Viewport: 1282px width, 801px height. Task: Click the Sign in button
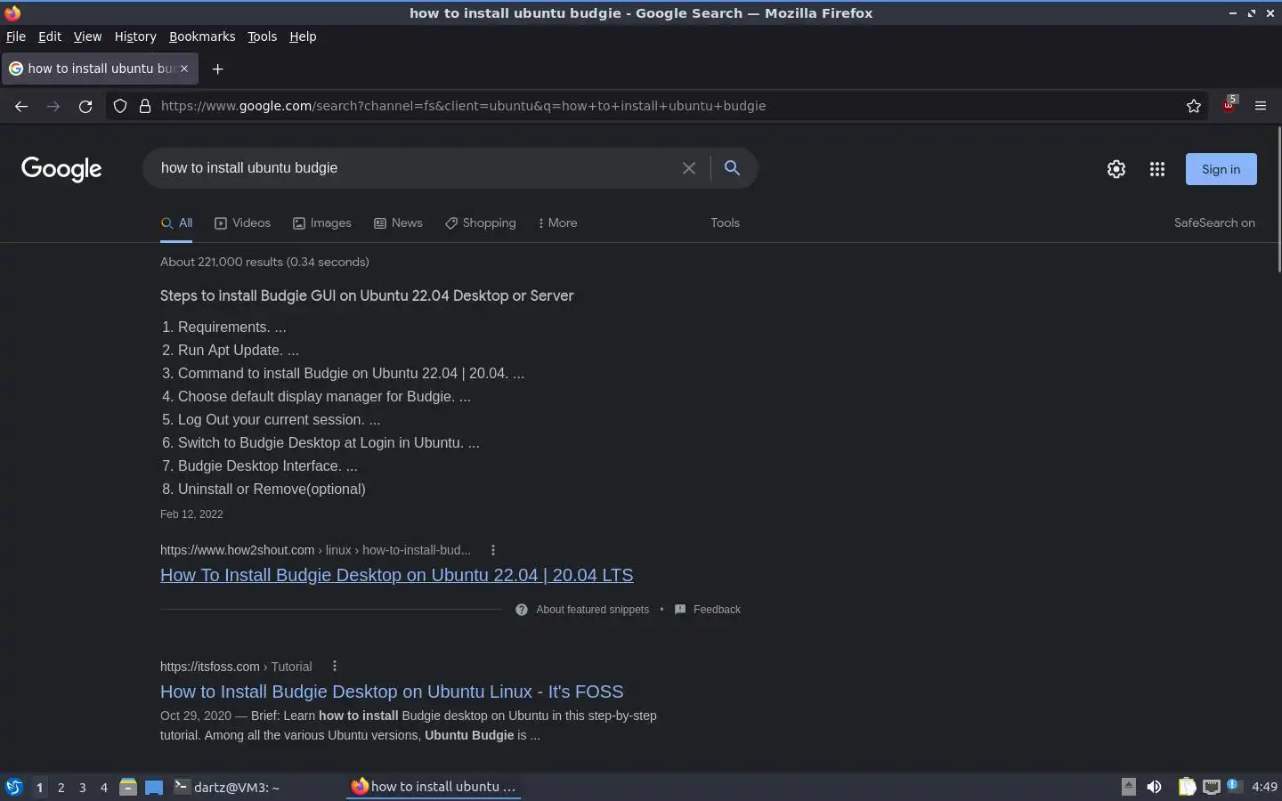tap(1221, 169)
